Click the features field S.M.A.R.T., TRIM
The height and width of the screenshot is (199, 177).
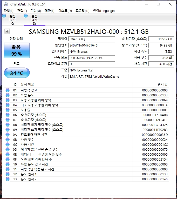tap(121, 77)
